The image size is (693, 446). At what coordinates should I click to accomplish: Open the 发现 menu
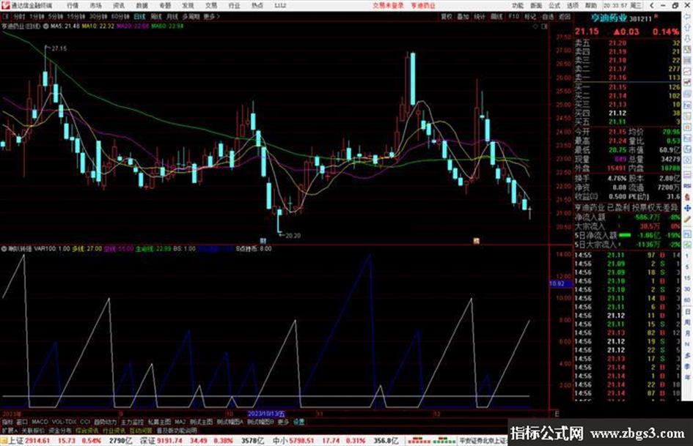pos(188,5)
